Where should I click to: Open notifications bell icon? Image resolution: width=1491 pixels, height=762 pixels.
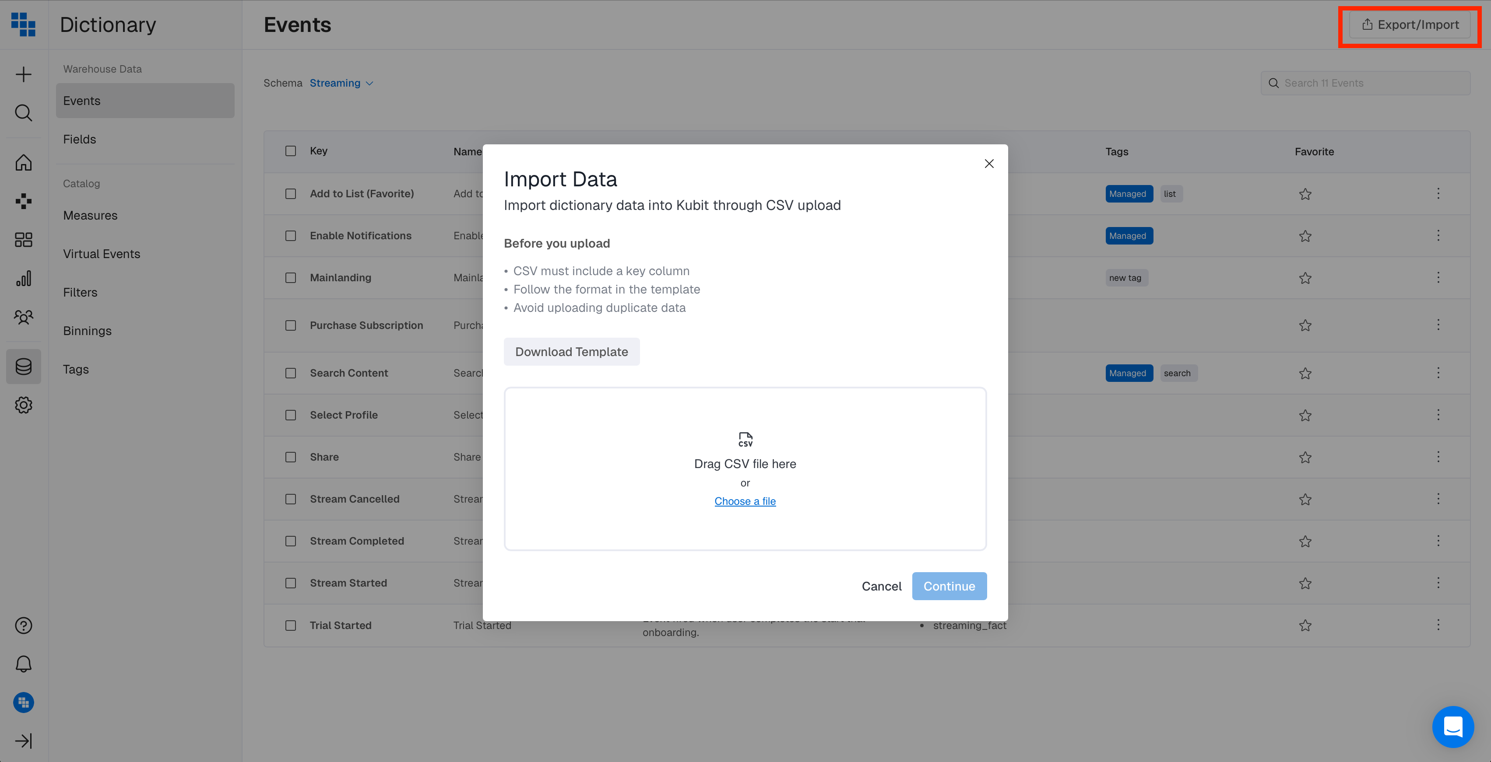(x=23, y=664)
